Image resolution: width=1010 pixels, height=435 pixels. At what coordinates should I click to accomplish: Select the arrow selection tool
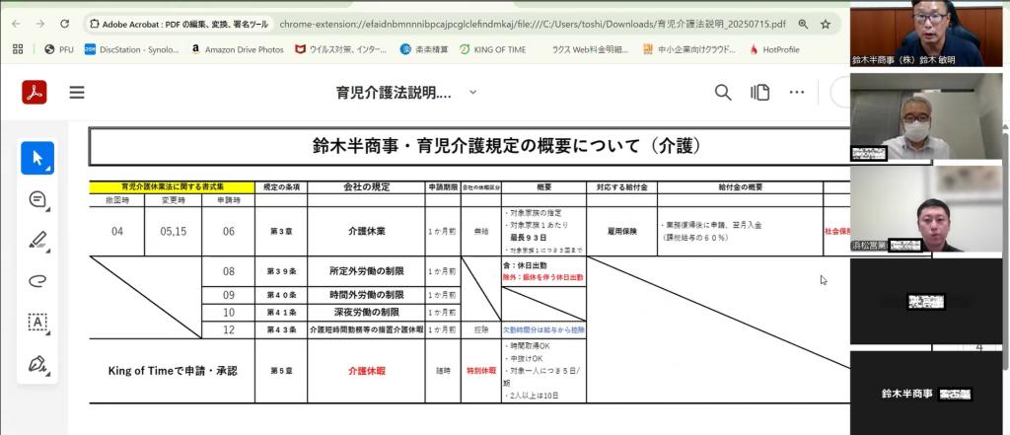click(37, 158)
